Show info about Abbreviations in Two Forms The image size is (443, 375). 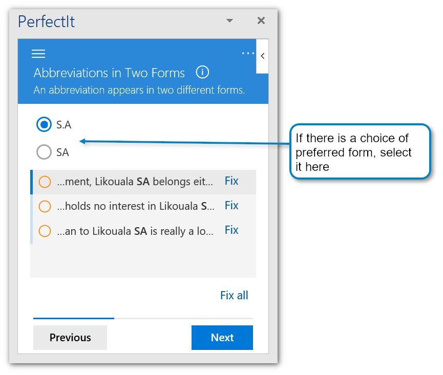[202, 72]
